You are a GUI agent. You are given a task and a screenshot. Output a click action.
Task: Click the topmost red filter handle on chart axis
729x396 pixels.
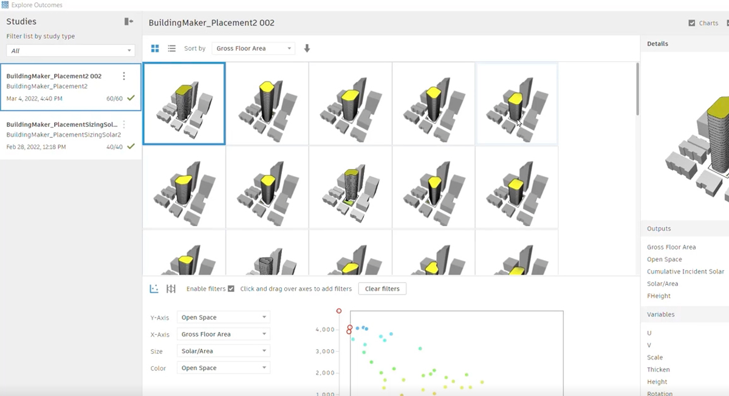tap(339, 311)
